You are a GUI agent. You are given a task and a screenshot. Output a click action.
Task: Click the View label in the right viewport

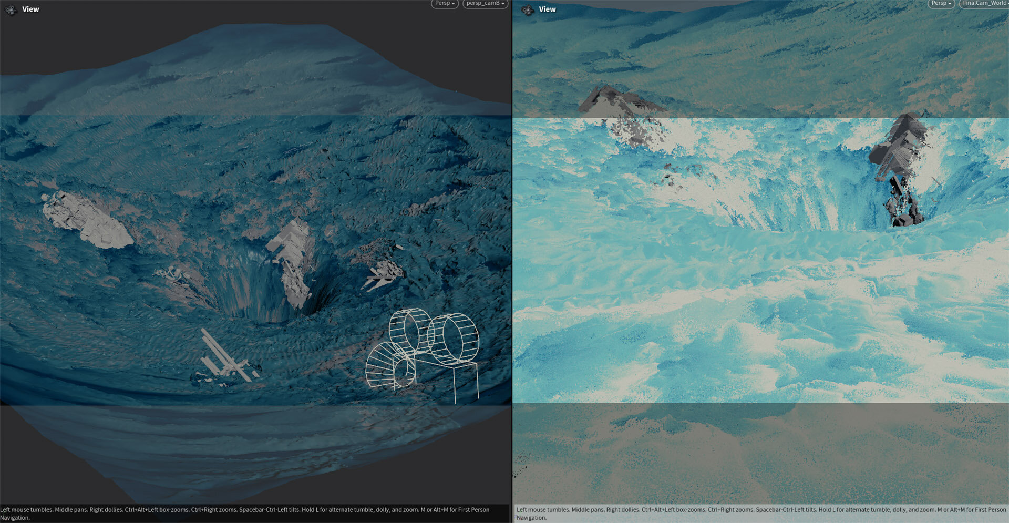click(547, 9)
